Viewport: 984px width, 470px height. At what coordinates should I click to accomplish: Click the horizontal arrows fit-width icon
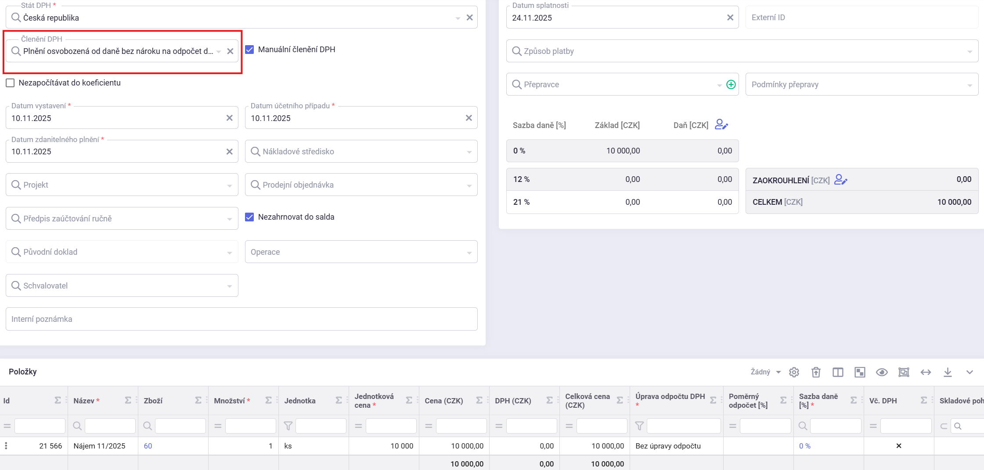point(926,372)
